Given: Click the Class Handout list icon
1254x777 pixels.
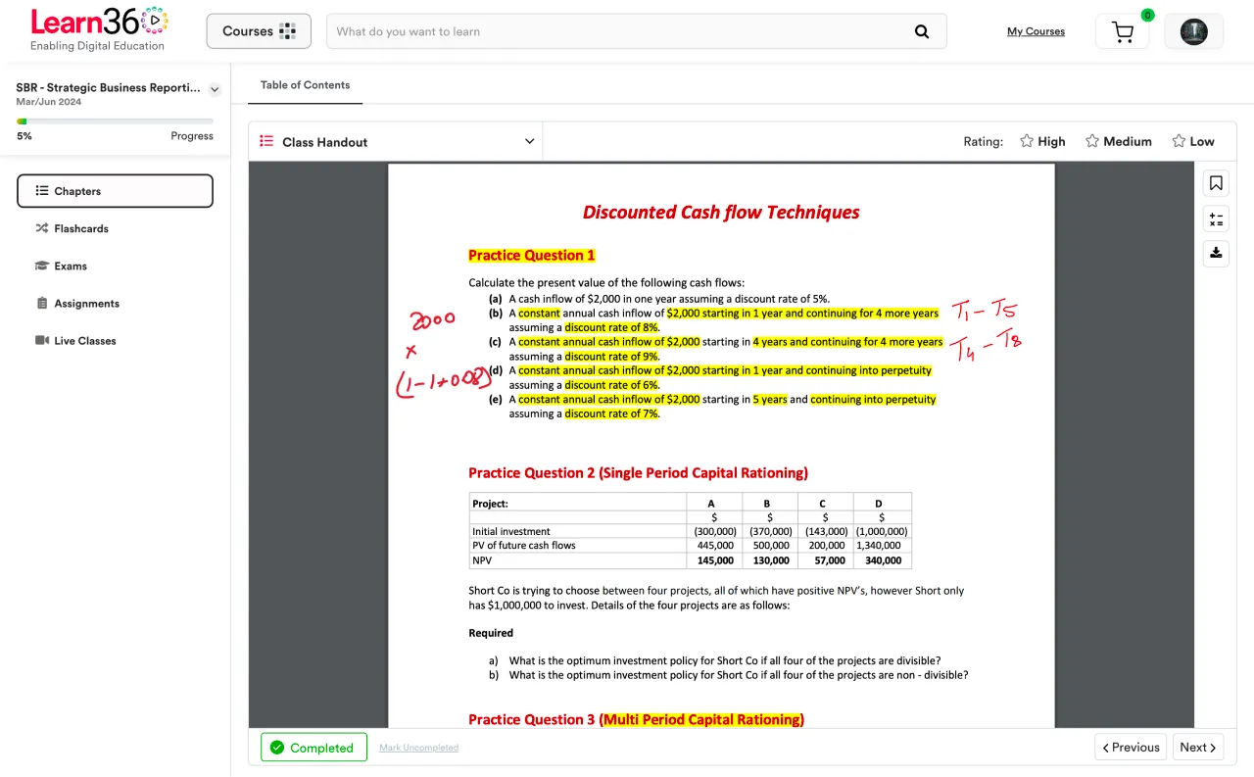Looking at the screenshot, I should pyautogui.click(x=266, y=141).
